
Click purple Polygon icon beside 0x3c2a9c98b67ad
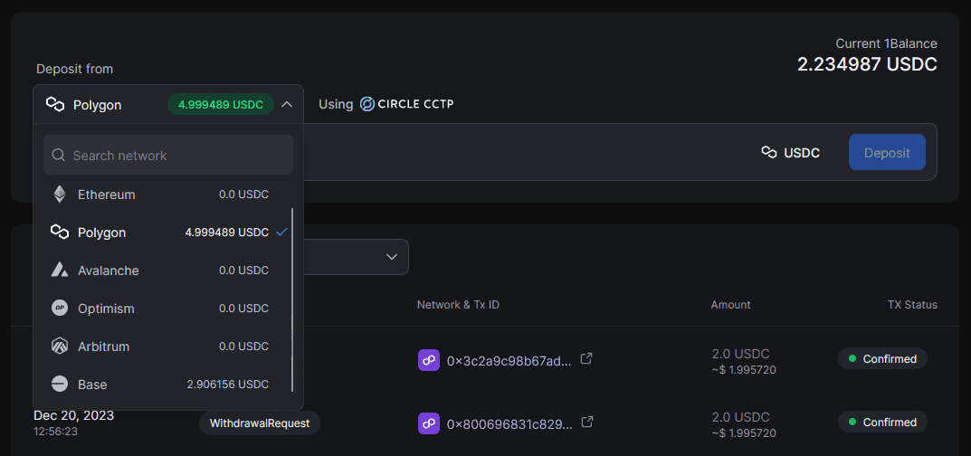[x=429, y=360]
